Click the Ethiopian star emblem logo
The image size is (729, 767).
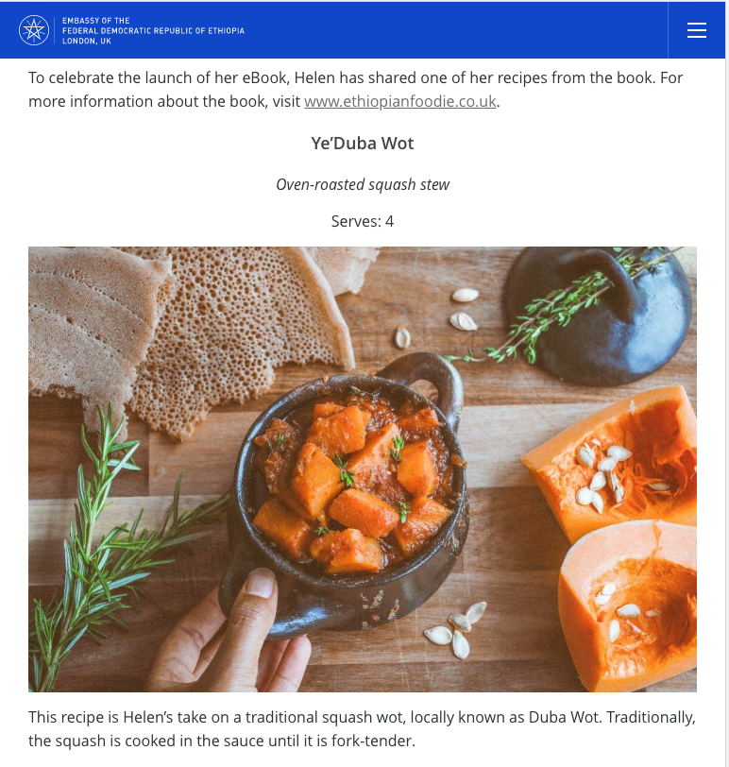point(34,30)
